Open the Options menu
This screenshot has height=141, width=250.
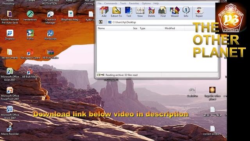click(146, 4)
